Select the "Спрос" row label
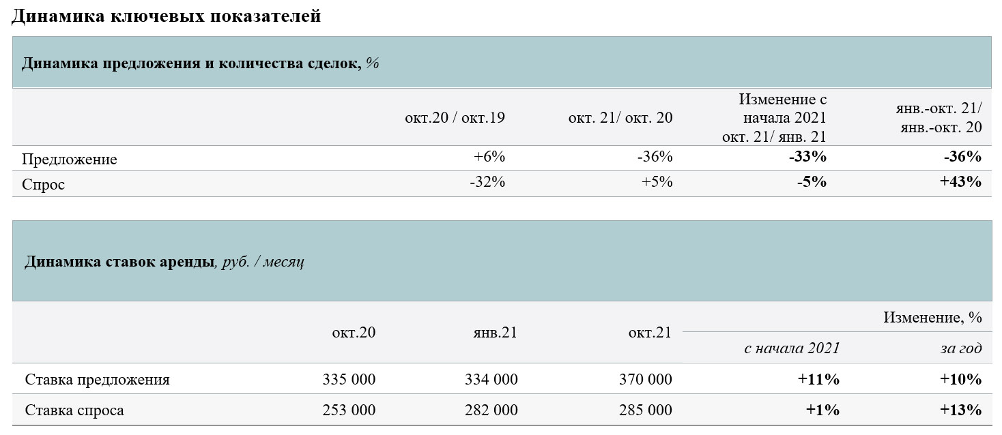This screenshot has height=435, width=1002. (44, 184)
